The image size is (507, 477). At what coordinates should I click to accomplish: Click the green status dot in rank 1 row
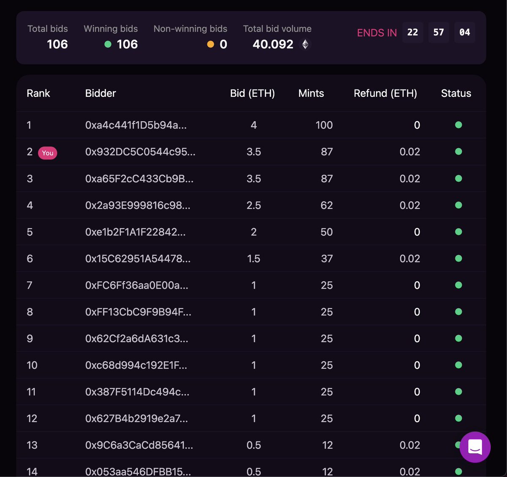(458, 125)
